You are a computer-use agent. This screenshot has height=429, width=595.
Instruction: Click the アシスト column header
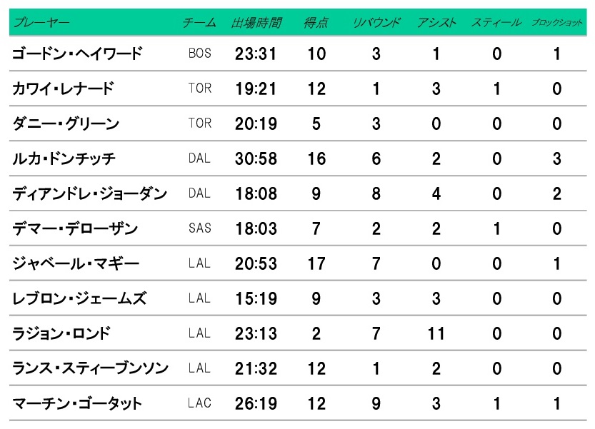click(436, 23)
